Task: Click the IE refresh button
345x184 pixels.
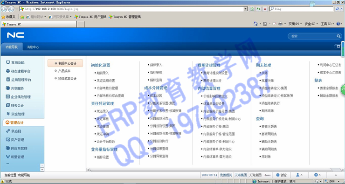Action: click(x=259, y=9)
